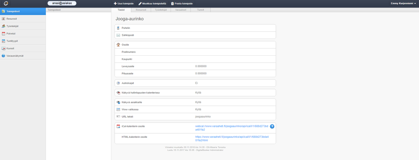Click the pencil icon of Muokkaa toimipistettä

click(x=140, y=4)
